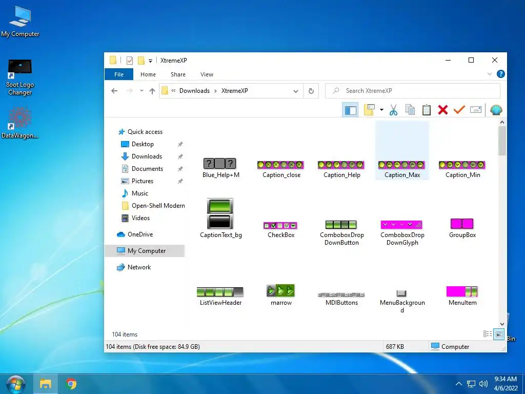Click the orange checkmark Properties icon

[459, 110]
